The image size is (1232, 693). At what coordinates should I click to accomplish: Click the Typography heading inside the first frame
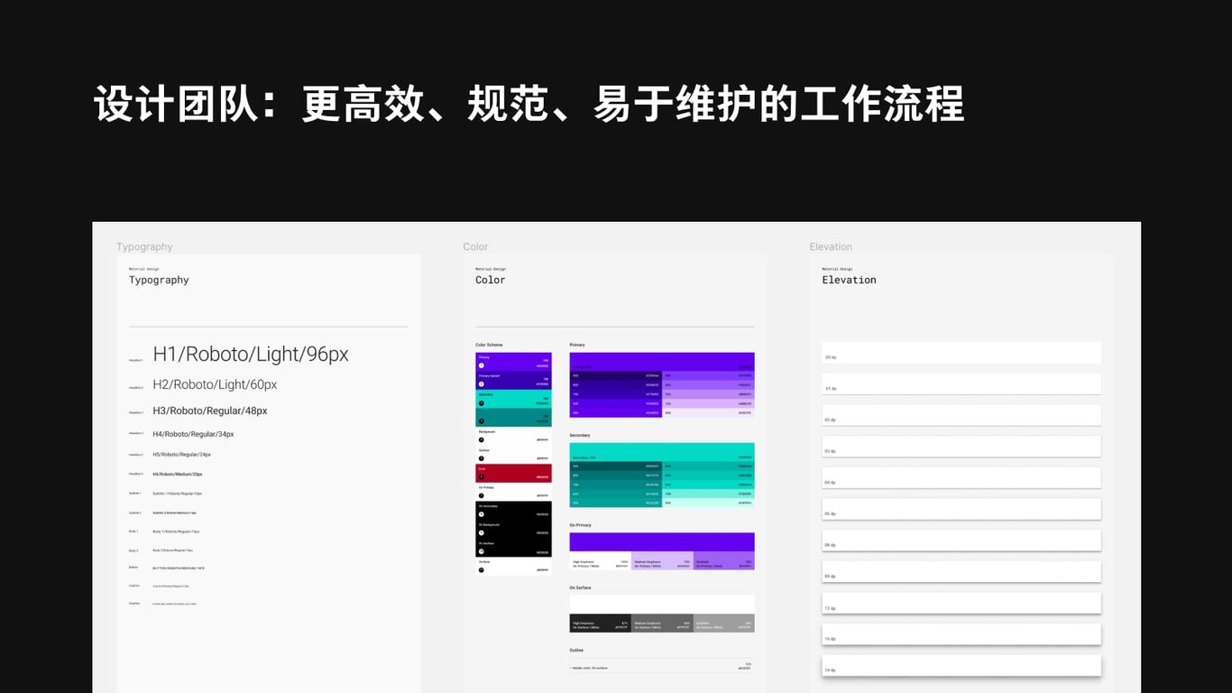[159, 280]
